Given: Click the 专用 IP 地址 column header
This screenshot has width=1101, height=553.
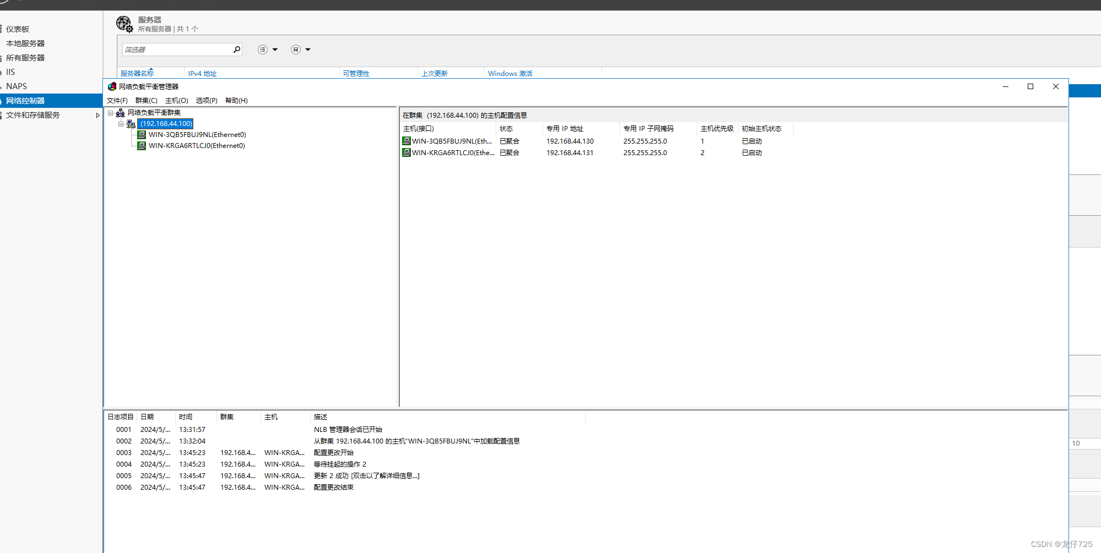Looking at the screenshot, I should click(x=581, y=129).
